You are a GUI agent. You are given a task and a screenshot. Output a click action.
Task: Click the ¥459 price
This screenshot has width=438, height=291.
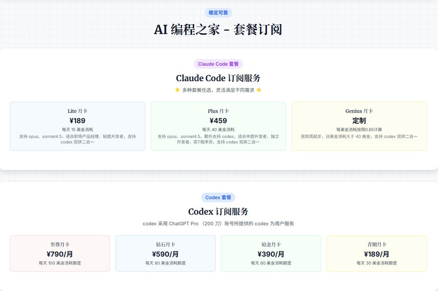pos(218,121)
